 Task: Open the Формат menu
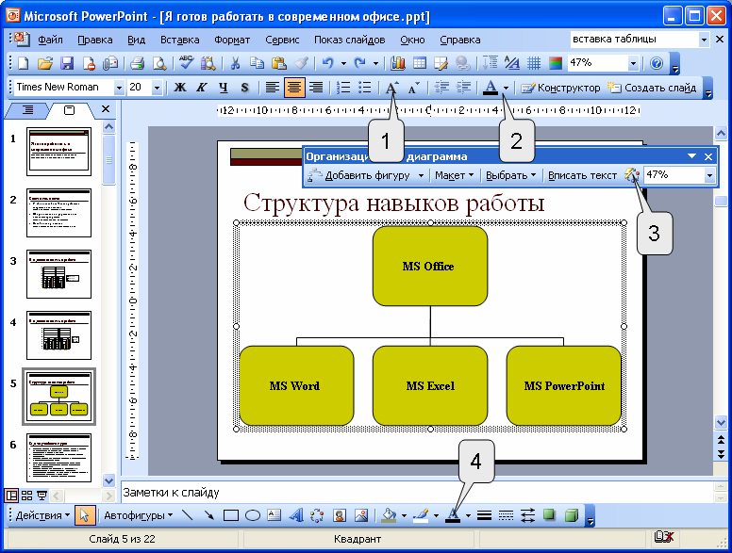232,40
